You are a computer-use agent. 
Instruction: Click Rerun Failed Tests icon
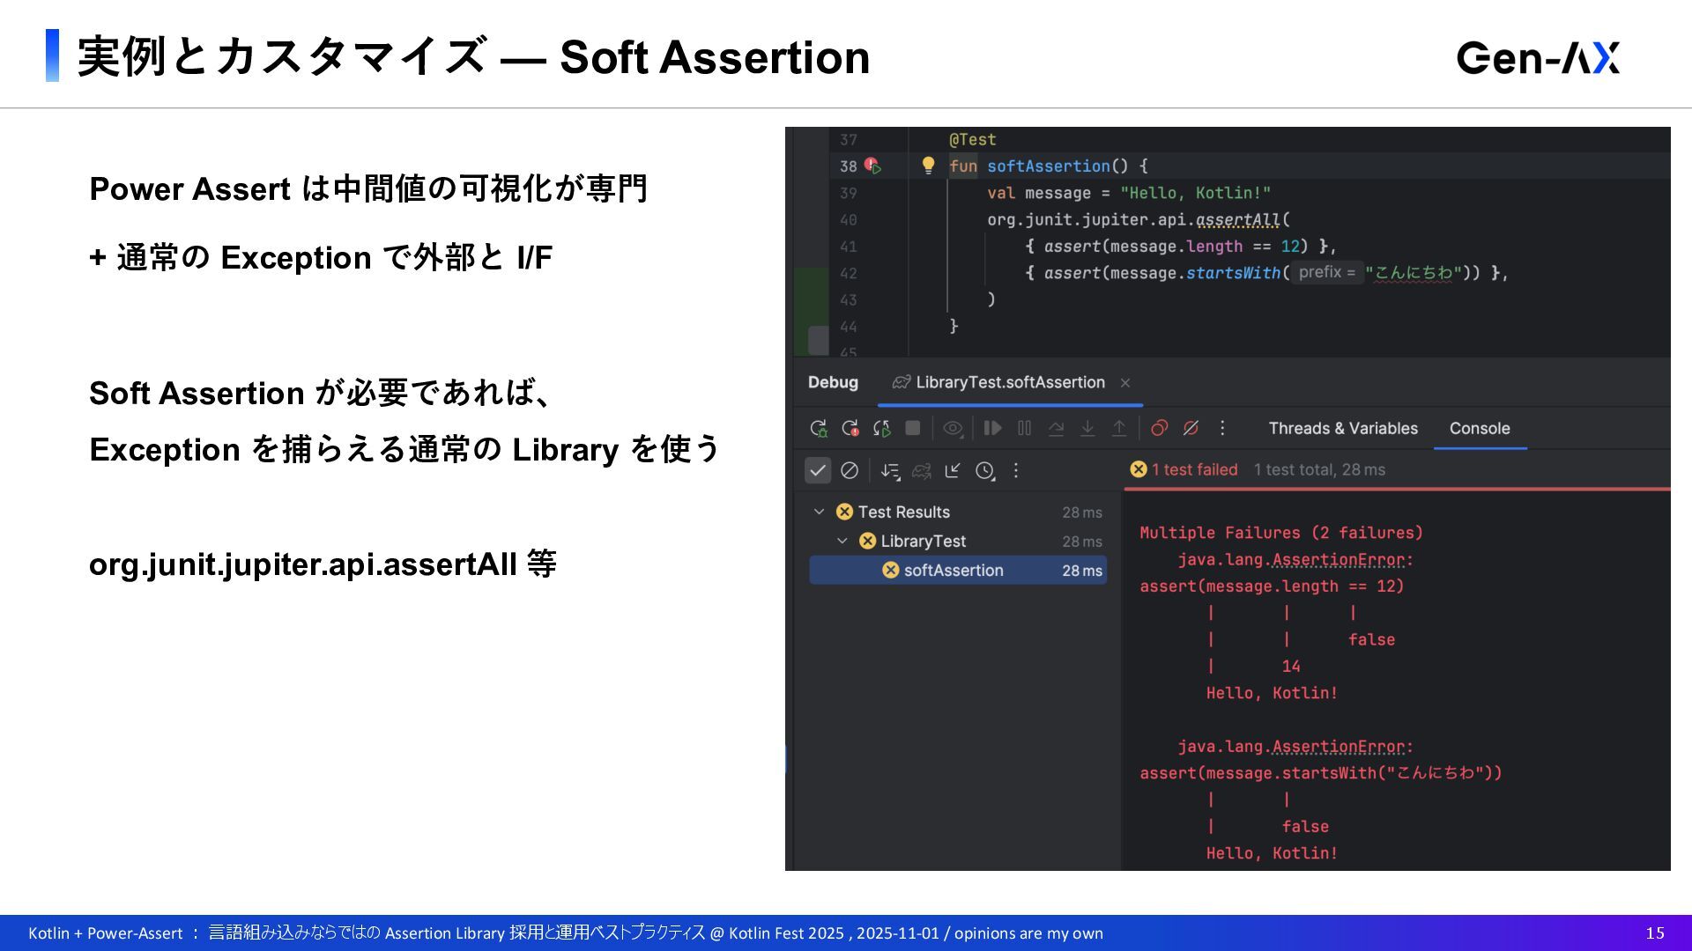[850, 429]
